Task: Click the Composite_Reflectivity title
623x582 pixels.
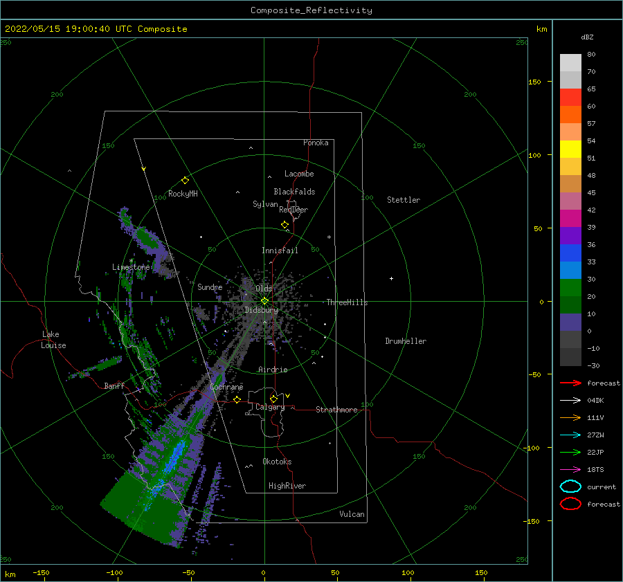Action: 311,10
